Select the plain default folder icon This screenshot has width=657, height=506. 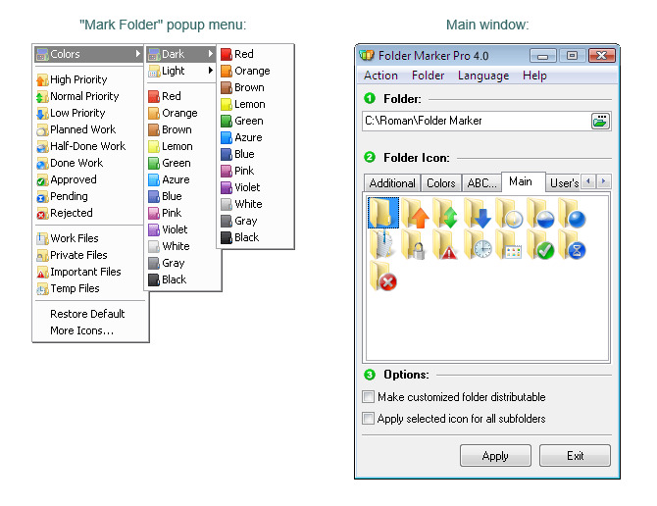[x=383, y=213]
